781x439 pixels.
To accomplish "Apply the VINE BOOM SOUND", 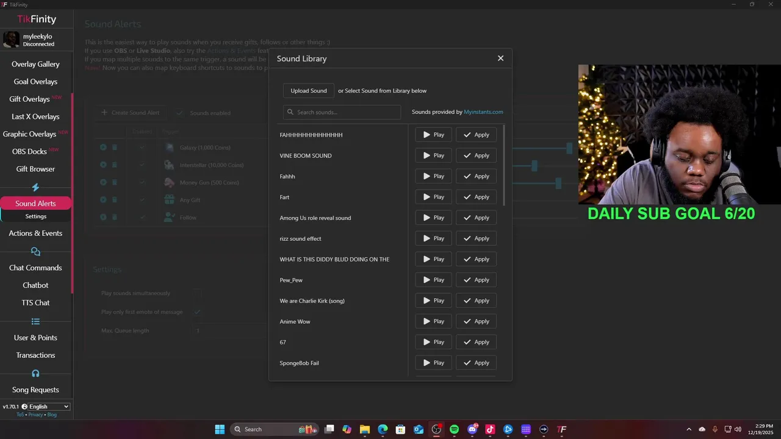I will click(476, 155).
